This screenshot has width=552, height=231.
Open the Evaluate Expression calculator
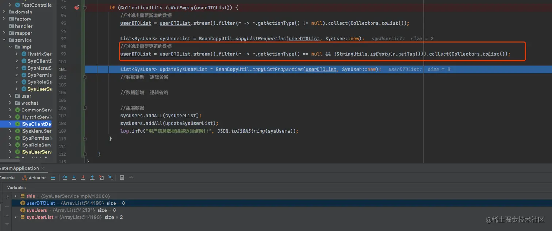[x=122, y=177]
